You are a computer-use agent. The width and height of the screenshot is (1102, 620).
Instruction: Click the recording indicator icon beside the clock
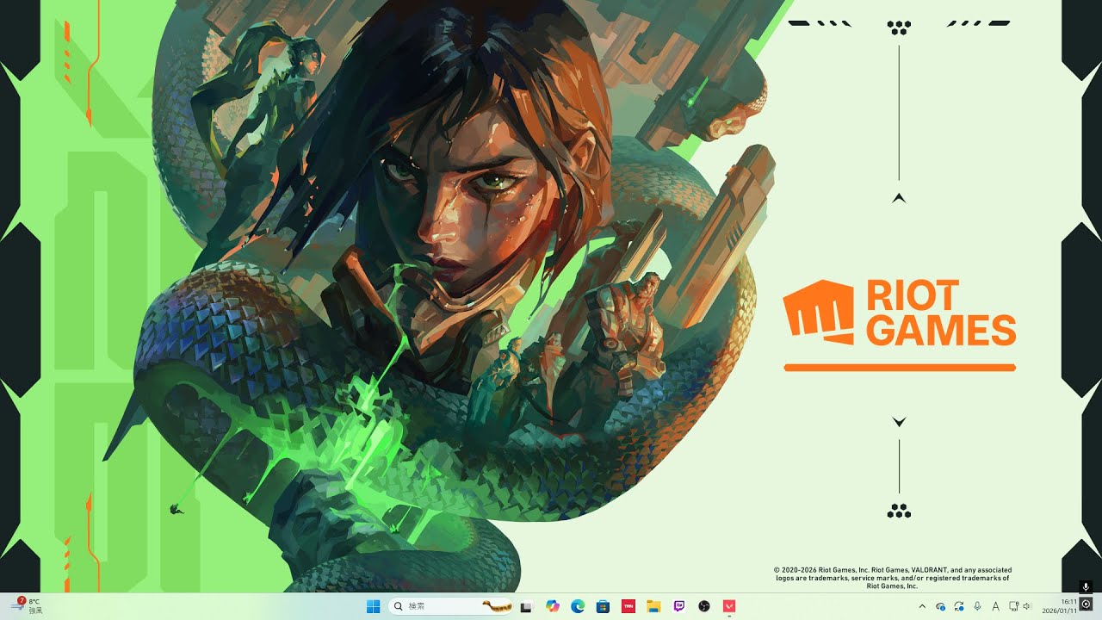click(x=1087, y=605)
